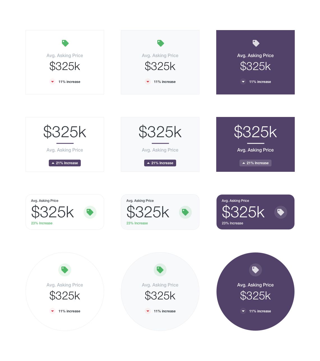The width and height of the screenshot is (320, 361).
Task: Click circled green tag in gray rounded card
Action: [x=185, y=212]
